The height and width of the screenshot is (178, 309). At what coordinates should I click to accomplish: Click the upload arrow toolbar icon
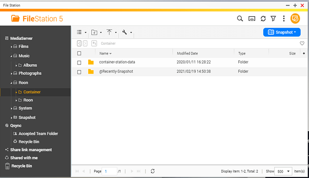[x=109, y=32]
